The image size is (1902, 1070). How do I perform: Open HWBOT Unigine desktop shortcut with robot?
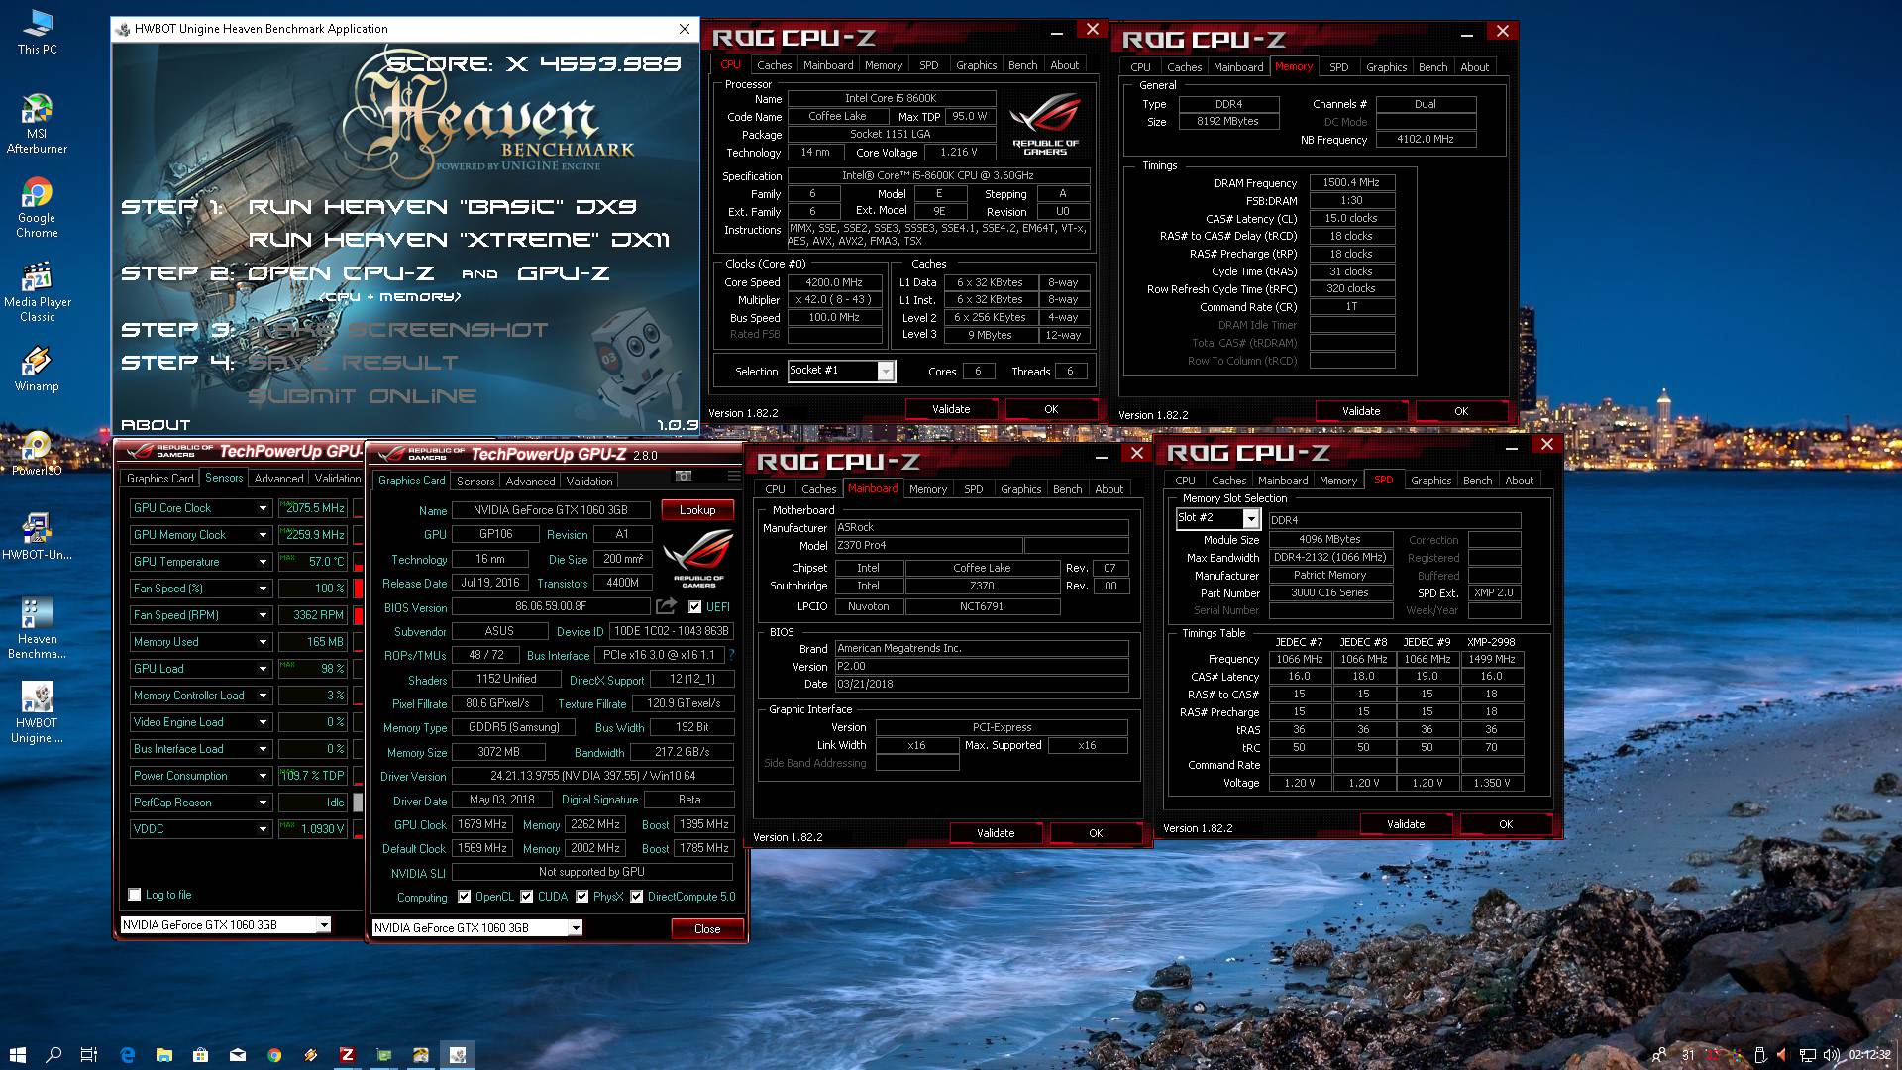tap(37, 713)
